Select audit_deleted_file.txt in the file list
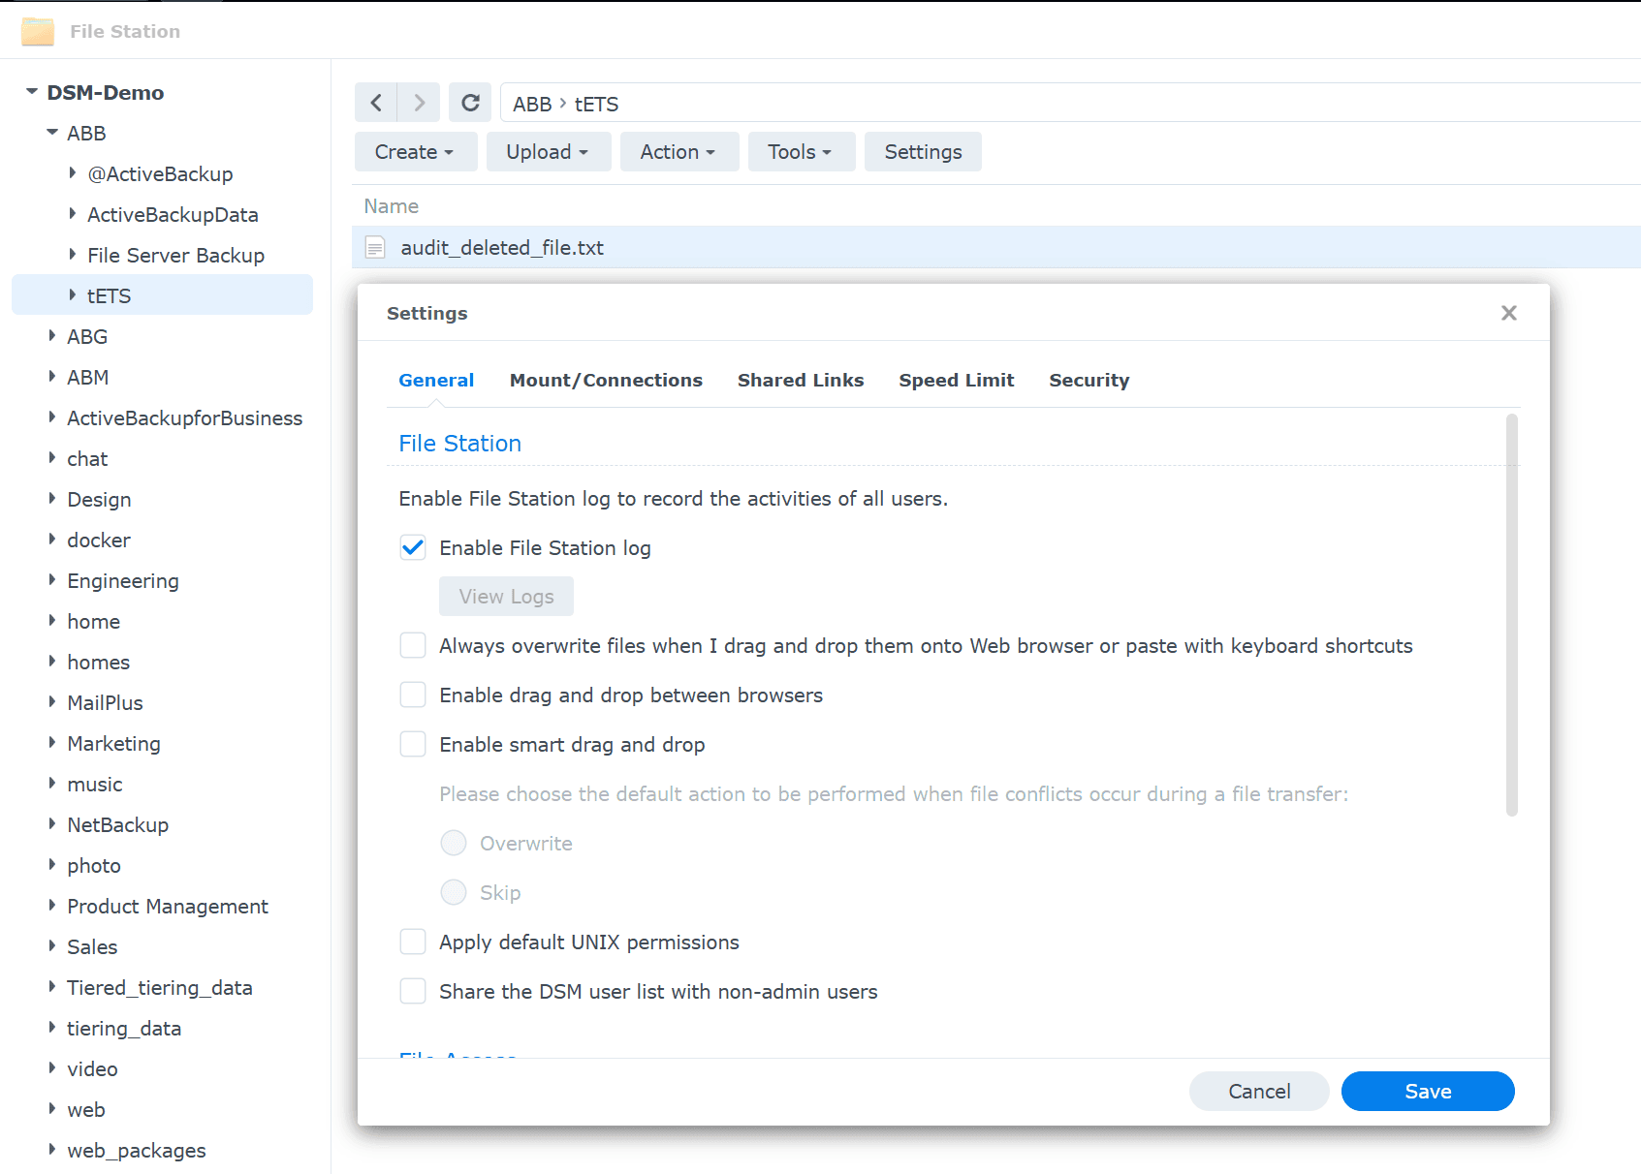Image resolution: width=1641 pixels, height=1174 pixels. (x=996, y=248)
